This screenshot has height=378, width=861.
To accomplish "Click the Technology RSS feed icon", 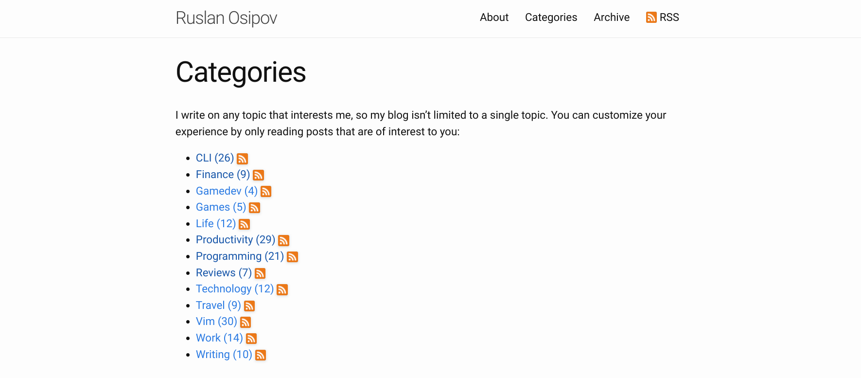I will pyautogui.click(x=282, y=289).
